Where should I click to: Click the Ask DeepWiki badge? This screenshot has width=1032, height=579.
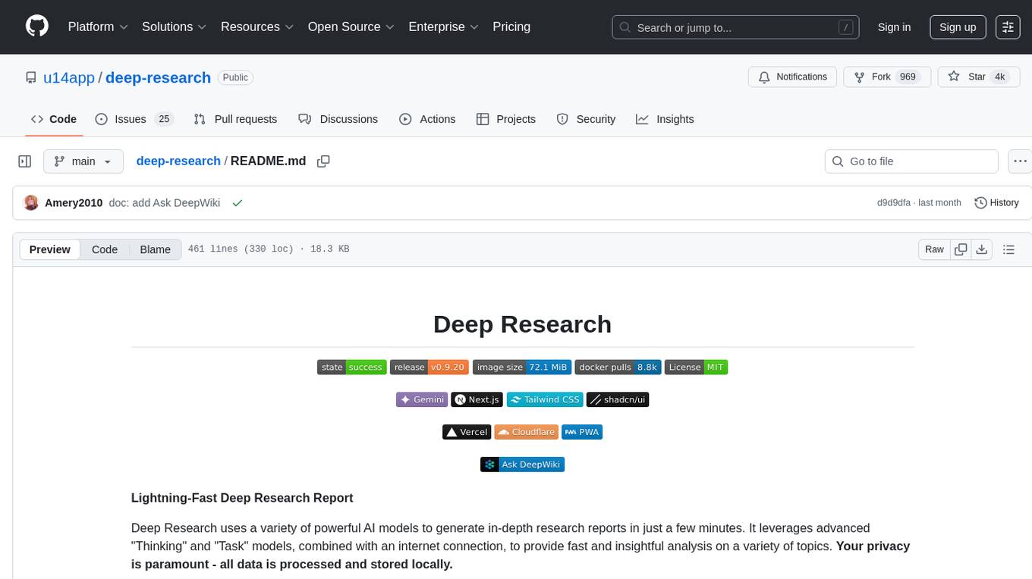click(x=522, y=465)
